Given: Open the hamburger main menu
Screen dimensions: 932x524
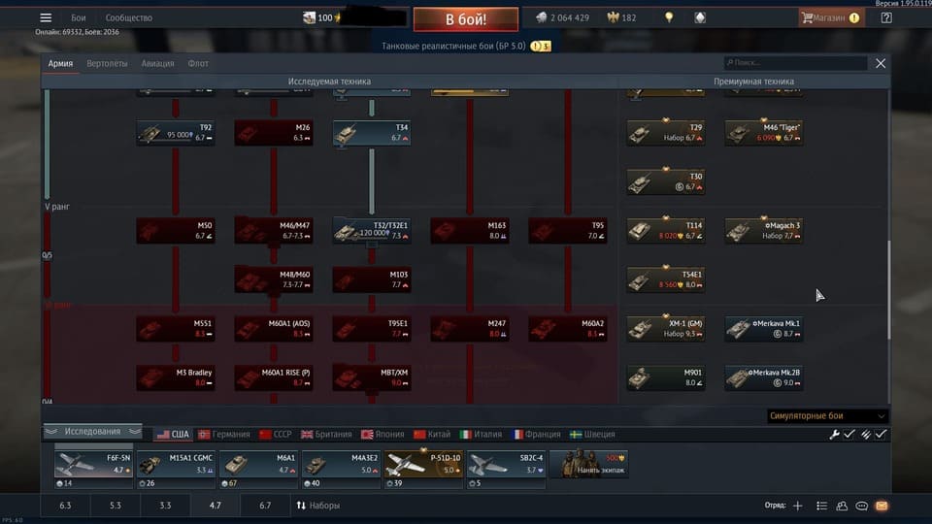Looking at the screenshot, I should (x=46, y=17).
